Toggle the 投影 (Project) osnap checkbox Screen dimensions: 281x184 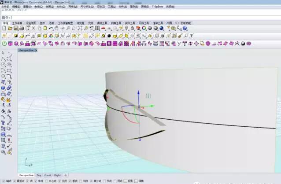click(126, 181)
